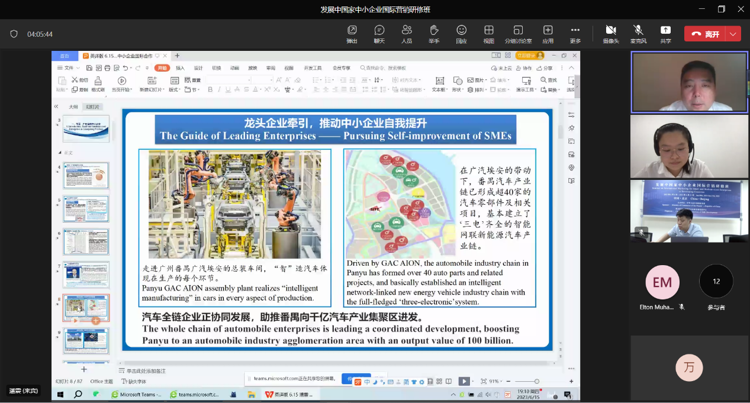
Task: Toggle the camera (摄像头) on or off
Action: tap(611, 34)
